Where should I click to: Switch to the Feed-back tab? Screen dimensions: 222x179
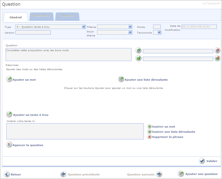[41, 16]
